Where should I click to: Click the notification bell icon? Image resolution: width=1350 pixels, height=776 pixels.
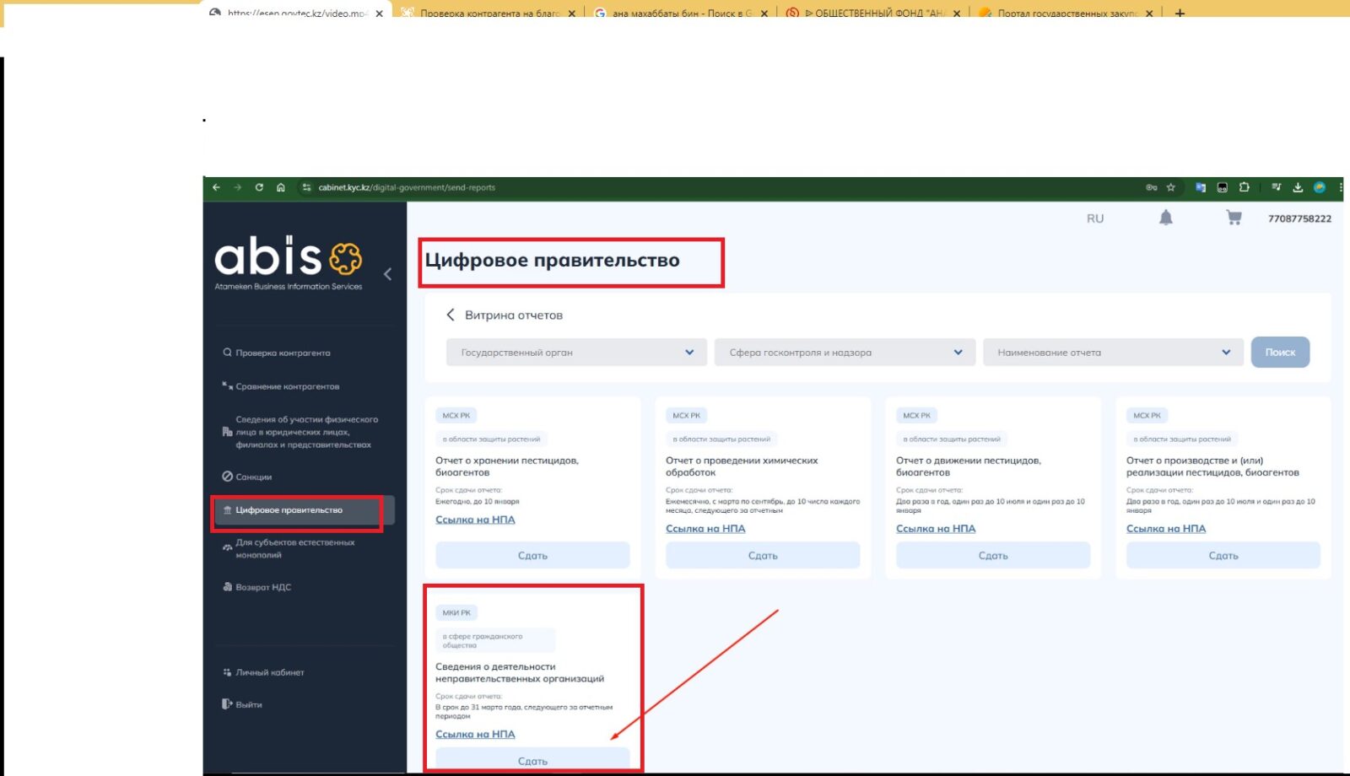pos(1165,218)
